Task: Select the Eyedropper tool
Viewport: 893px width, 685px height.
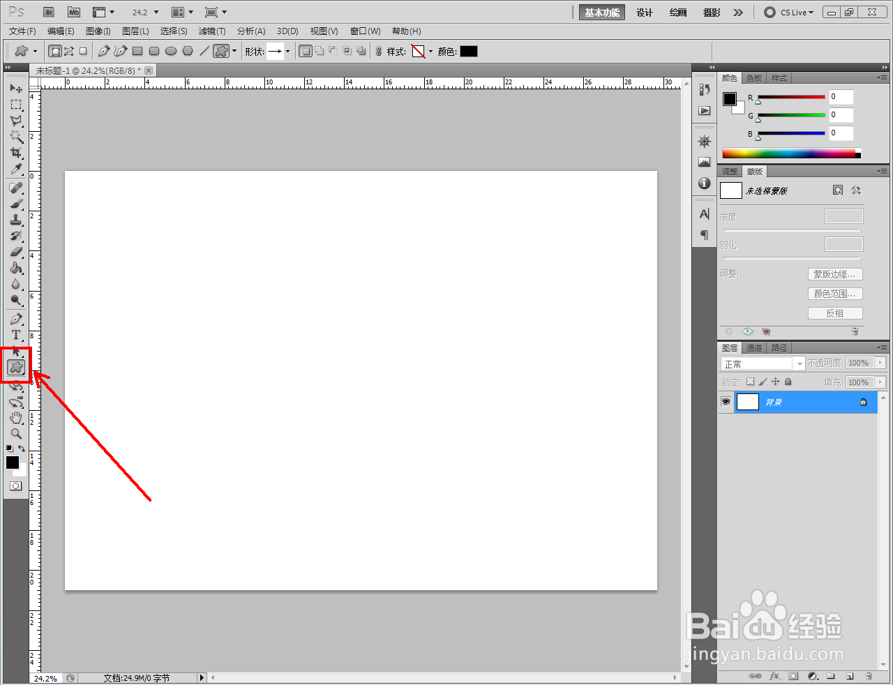Action: pos(16,169)
